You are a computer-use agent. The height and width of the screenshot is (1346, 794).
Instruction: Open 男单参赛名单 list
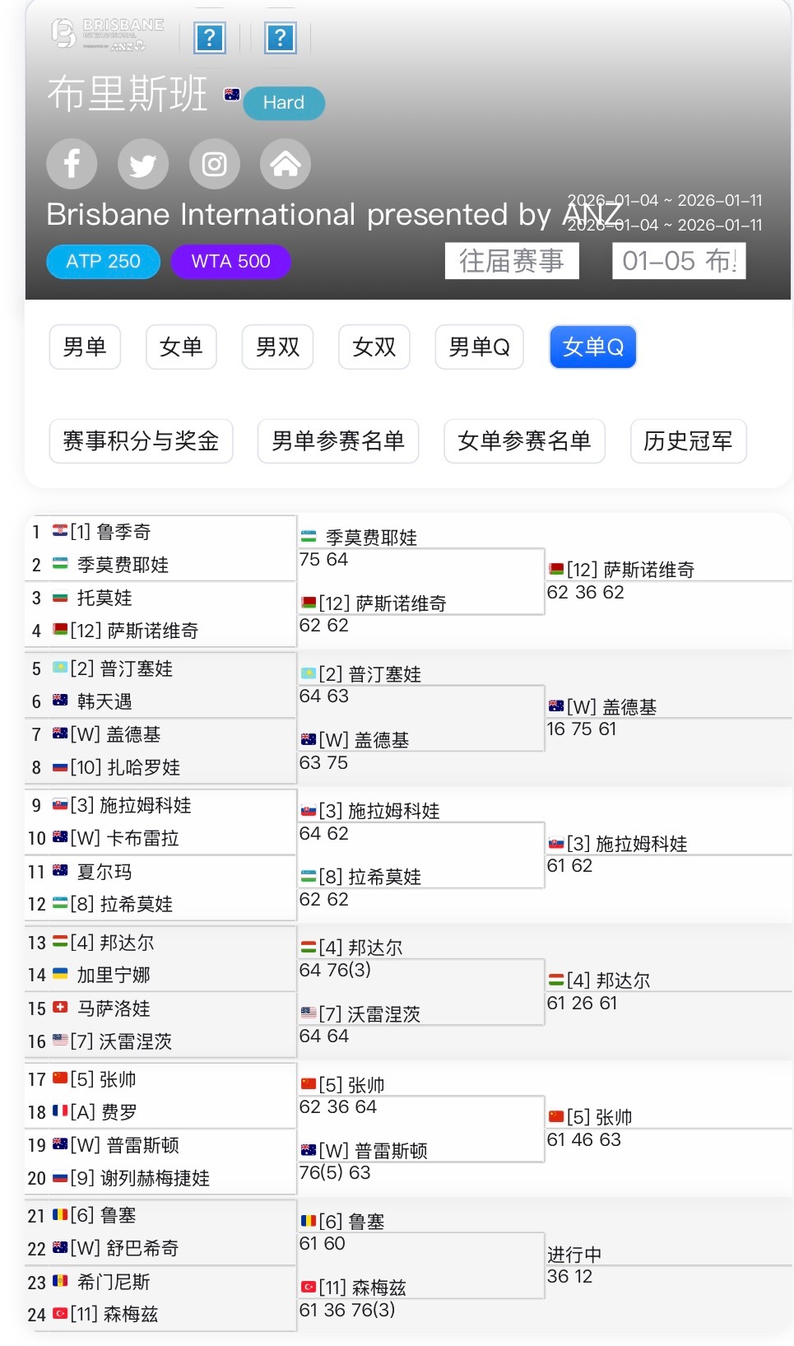pyautogui.click(x=338, y=441)
